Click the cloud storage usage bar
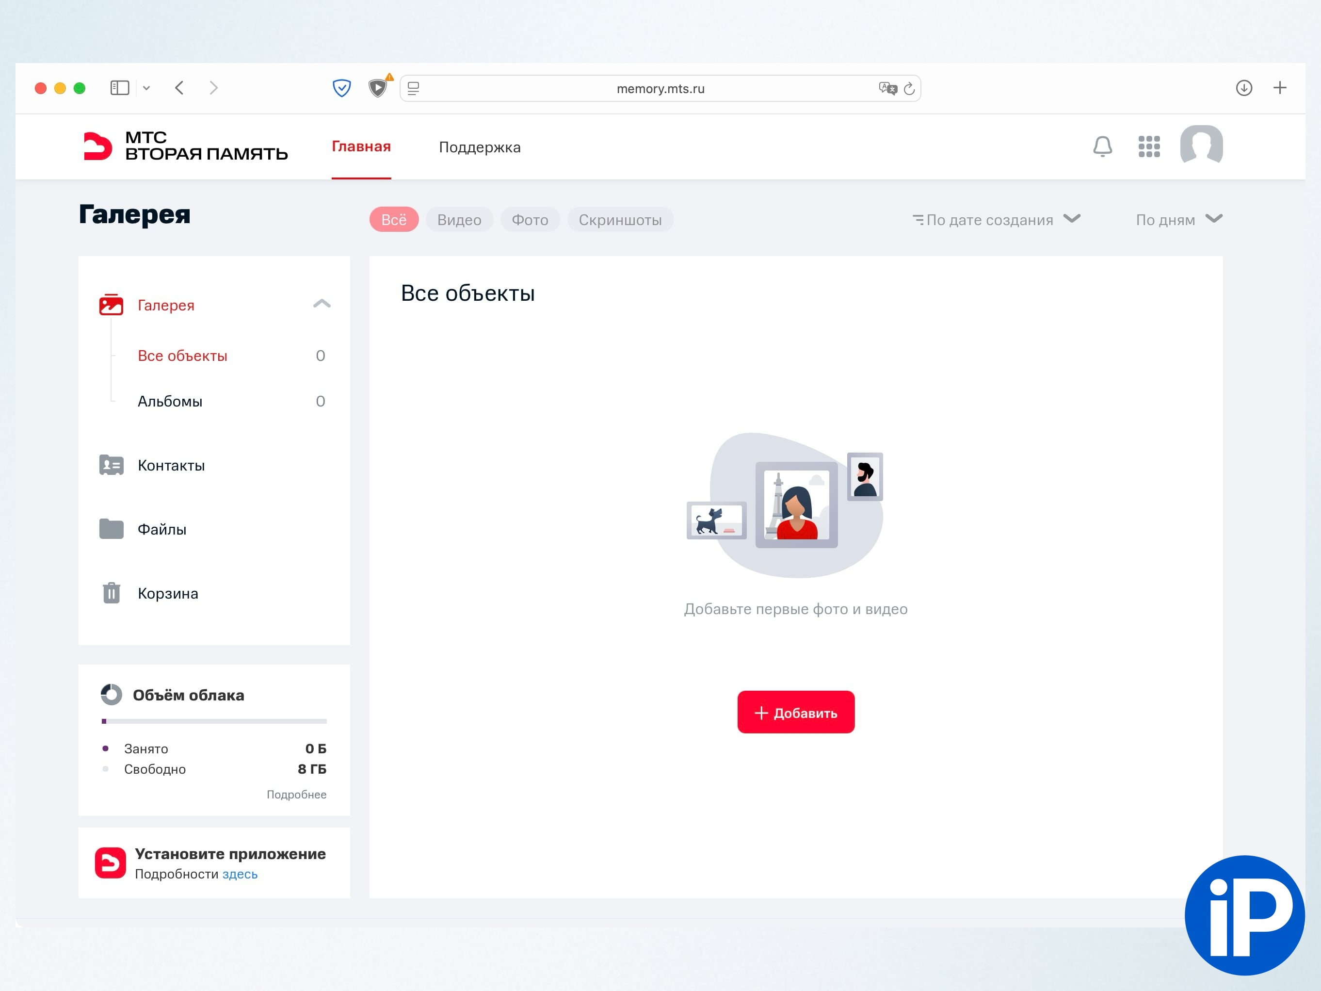 click(x=214, y=722)
